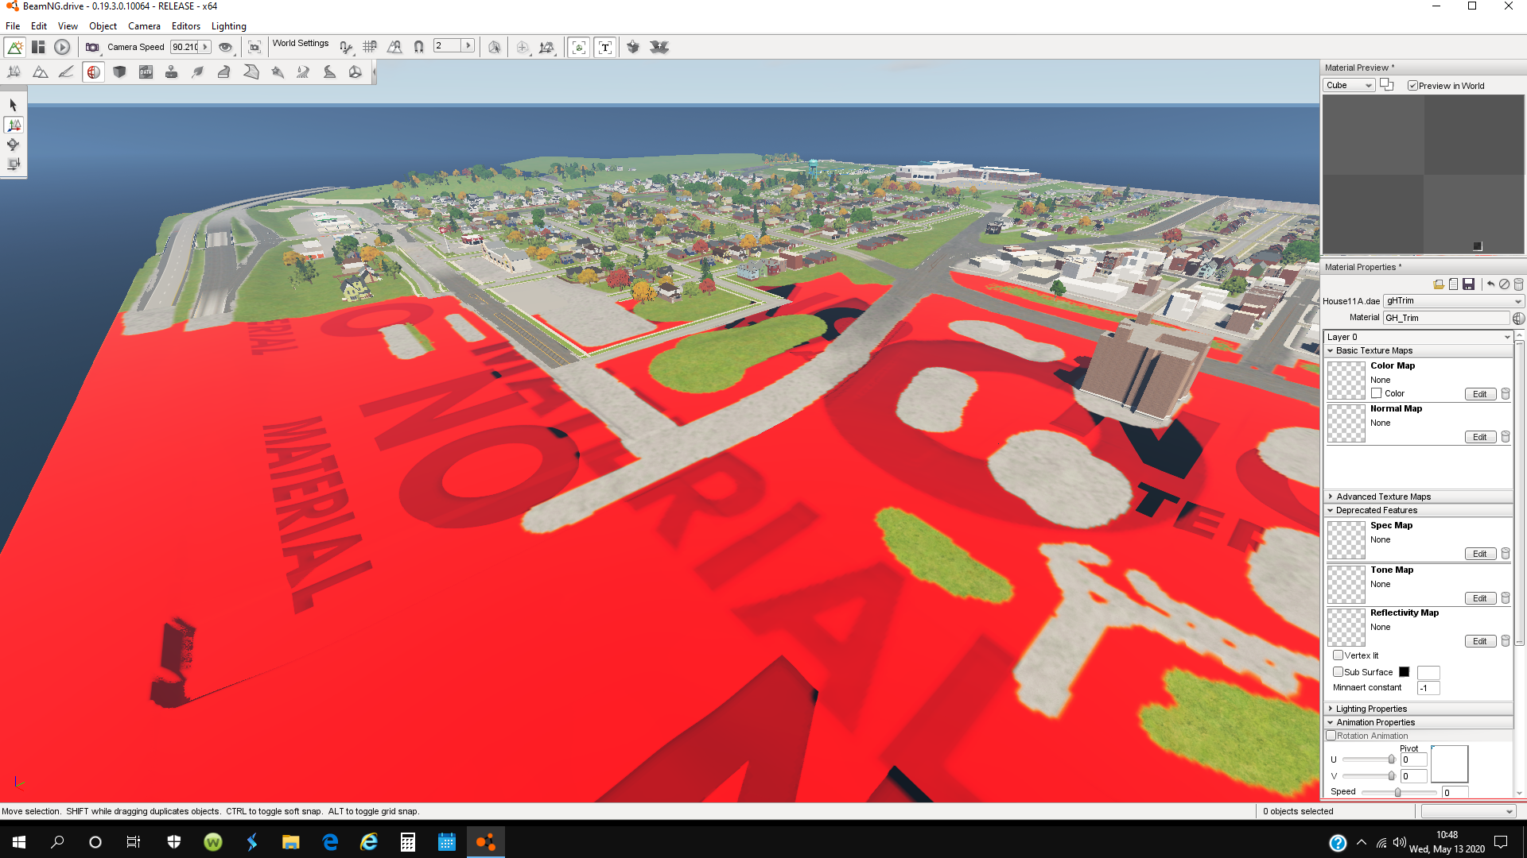Viewport: 1527px width, 858px height.
Task: Switch to the GUI Editor icon
Action: [38, 48]
